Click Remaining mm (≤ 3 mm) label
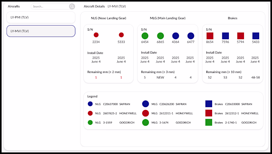The height and width of the screenshot is (154, 272). click(158, 72)
